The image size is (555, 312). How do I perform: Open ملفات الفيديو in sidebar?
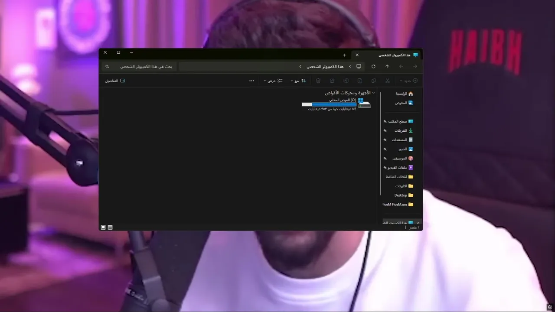[401, 167]
